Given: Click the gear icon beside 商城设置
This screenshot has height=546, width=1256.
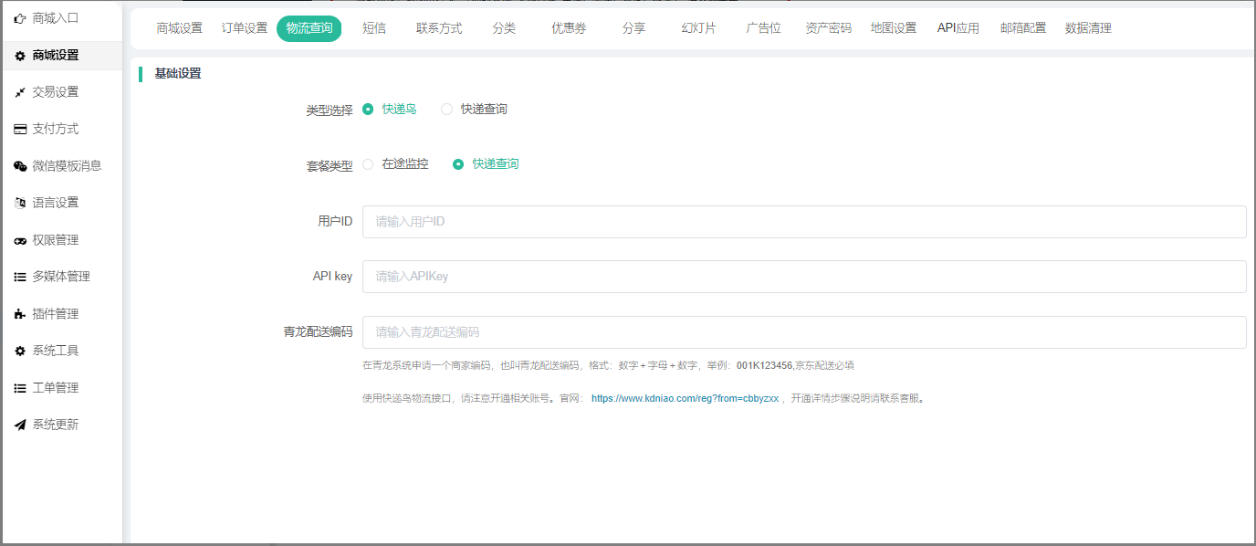Looking at the screenshot, I should pyautogui.click(x=20, y=56).
